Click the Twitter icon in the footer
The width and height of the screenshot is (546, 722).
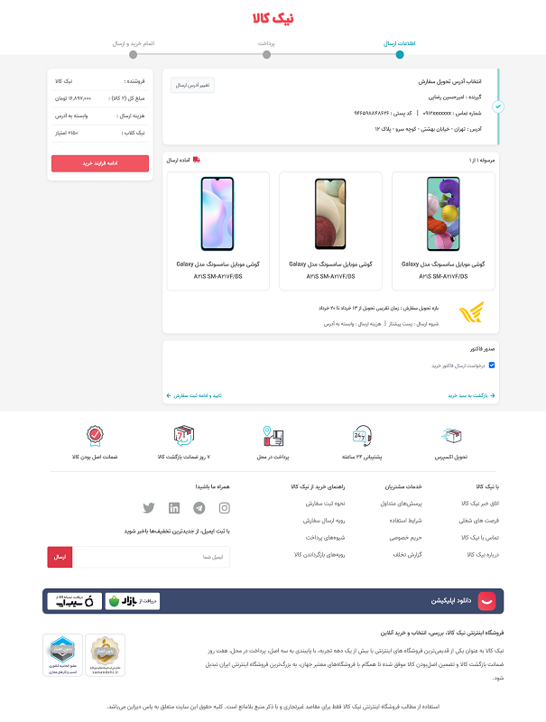149,508
